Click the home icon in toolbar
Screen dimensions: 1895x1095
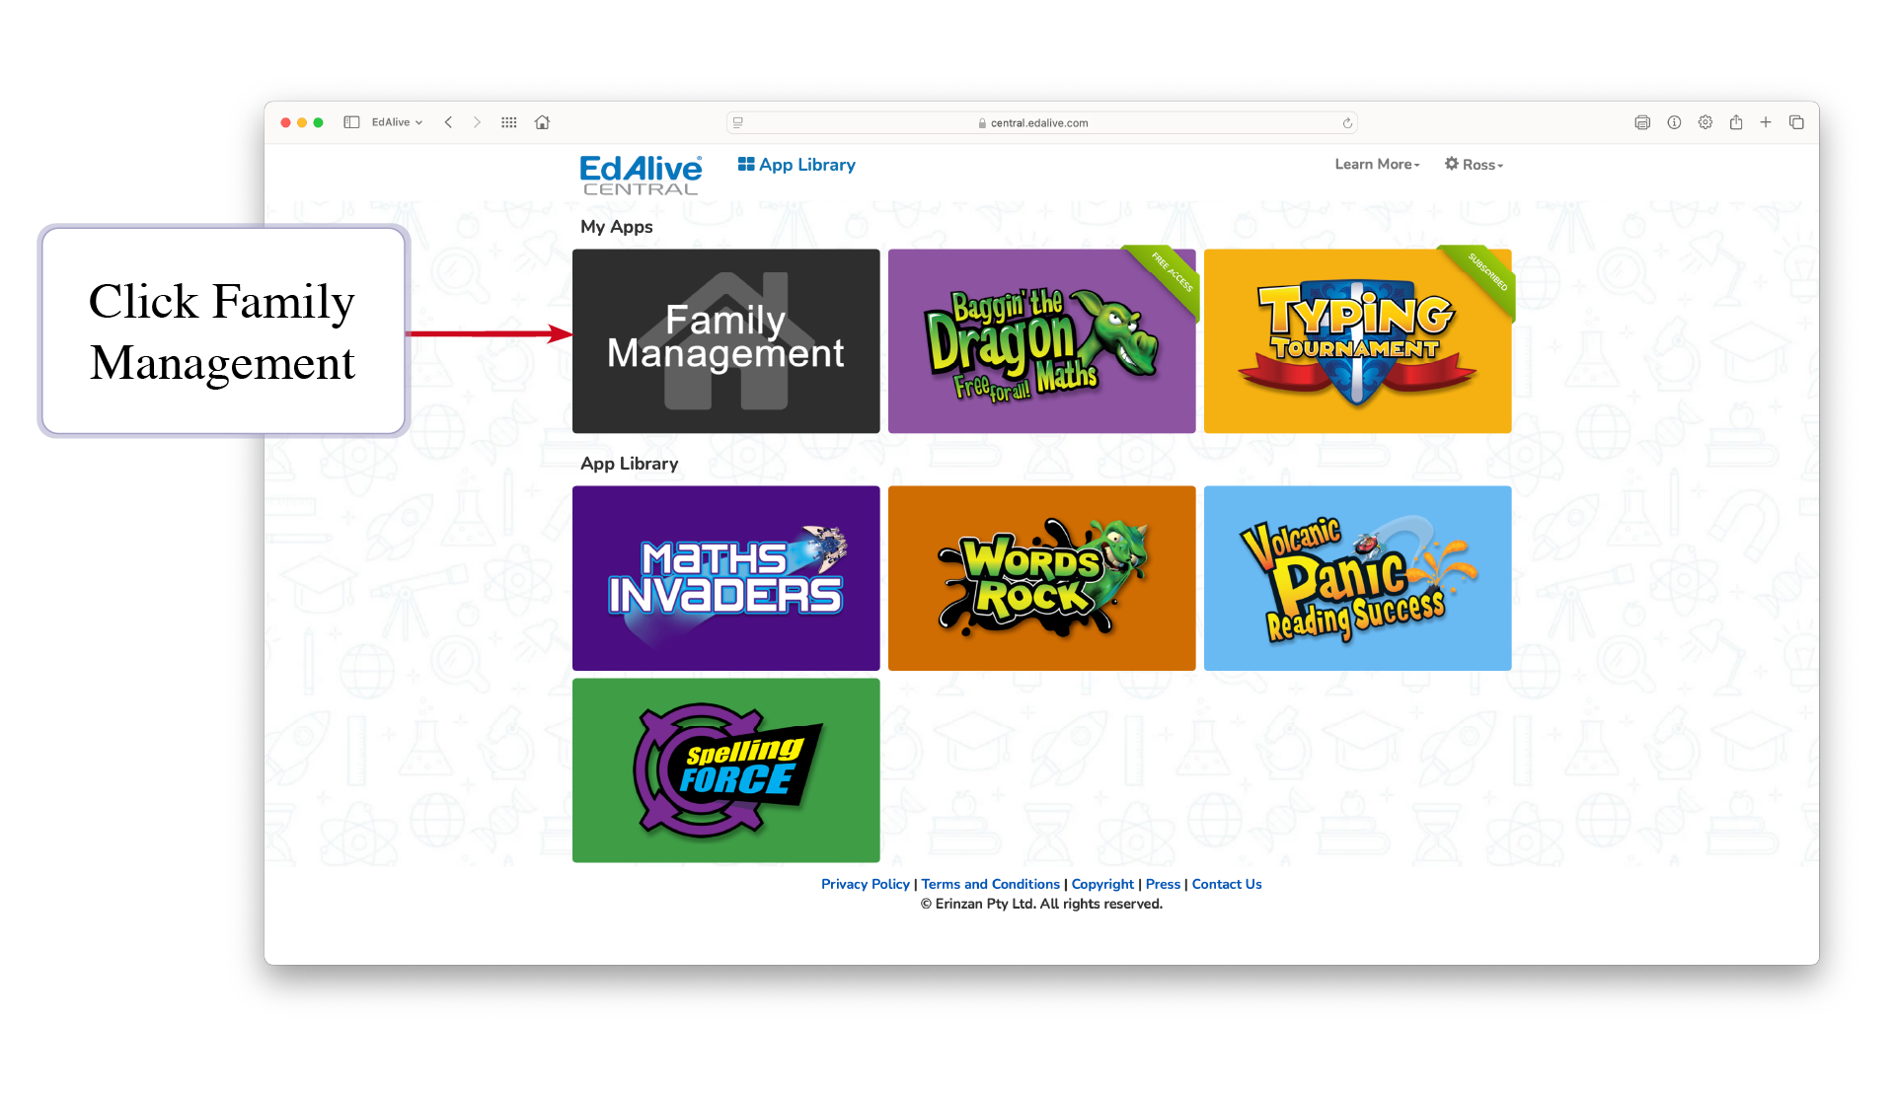pyautogui.click(x=542, y=122)
